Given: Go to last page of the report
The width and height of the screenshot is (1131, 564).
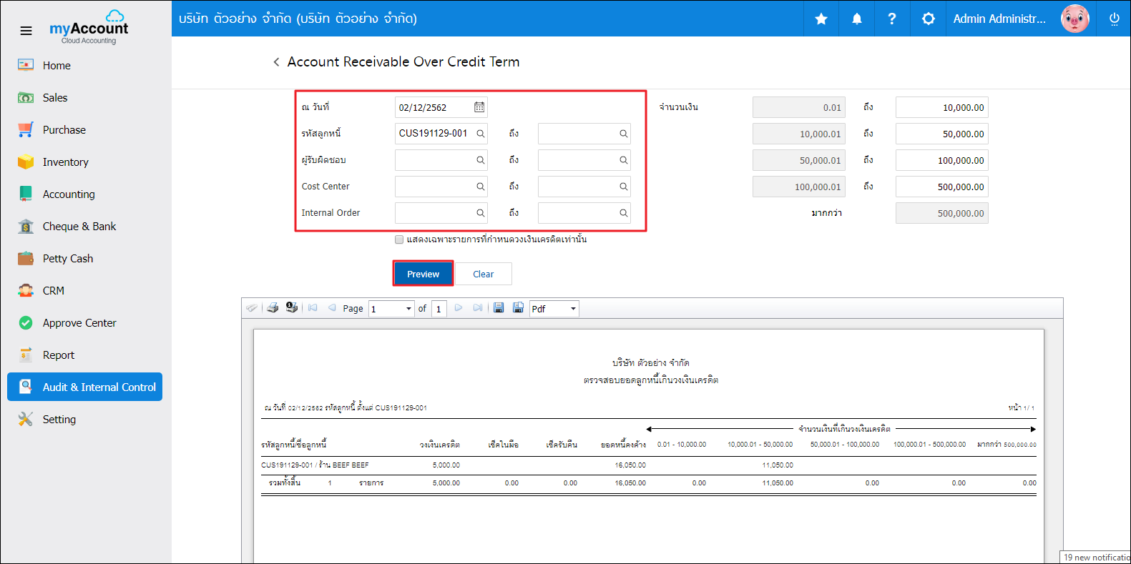Looking at the screenshot, I should (478, 308).
